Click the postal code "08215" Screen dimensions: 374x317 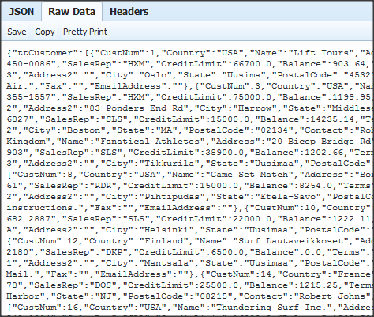[214, 296]
